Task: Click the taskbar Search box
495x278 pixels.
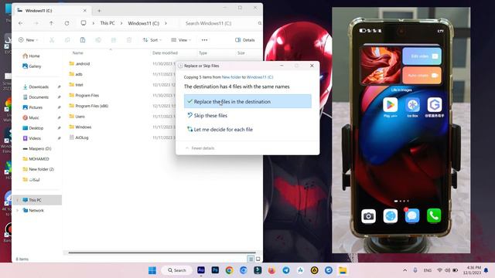Action: [177, 270]
